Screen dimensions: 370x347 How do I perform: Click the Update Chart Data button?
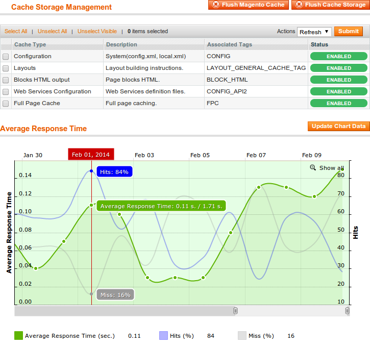[339, 126]
